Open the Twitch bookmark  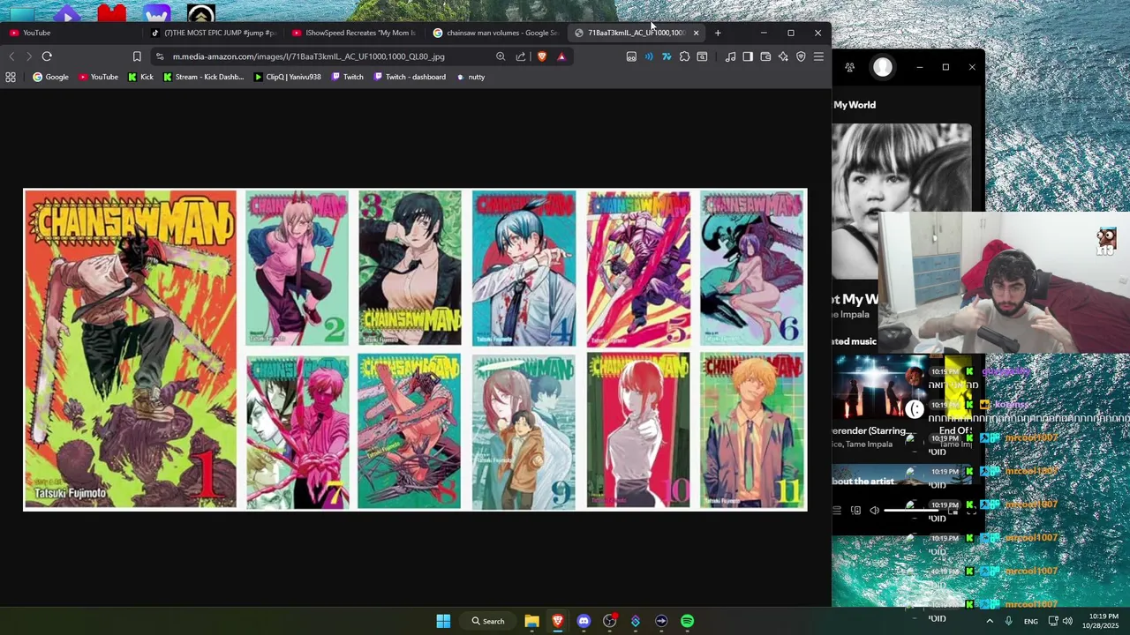pos(347,77)
